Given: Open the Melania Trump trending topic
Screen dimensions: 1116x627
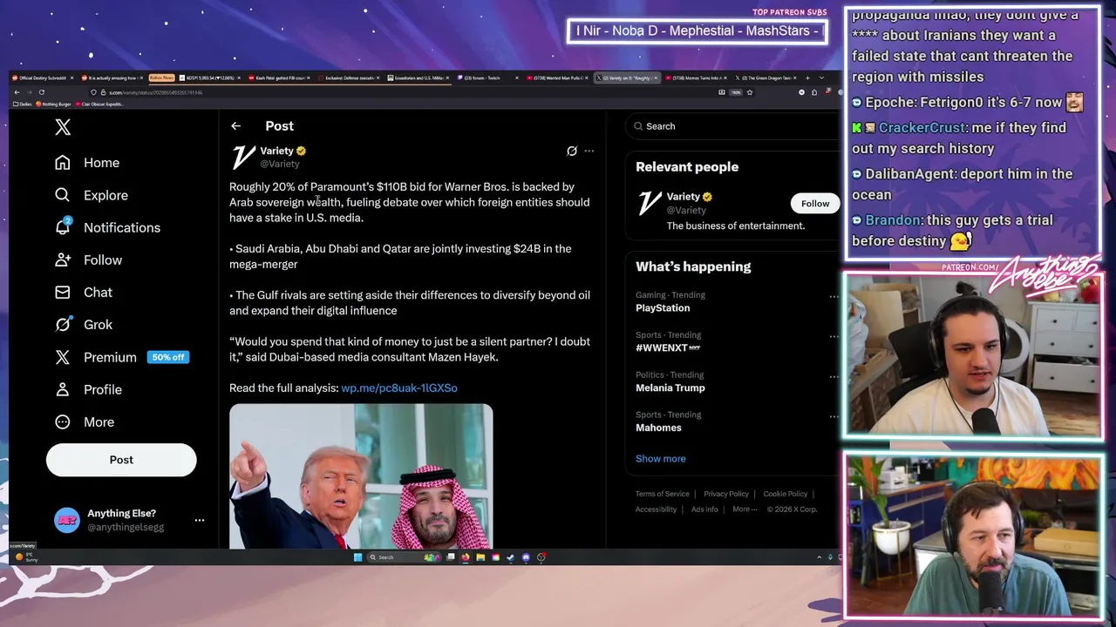Looking at the screenshot, I should 670,388.
